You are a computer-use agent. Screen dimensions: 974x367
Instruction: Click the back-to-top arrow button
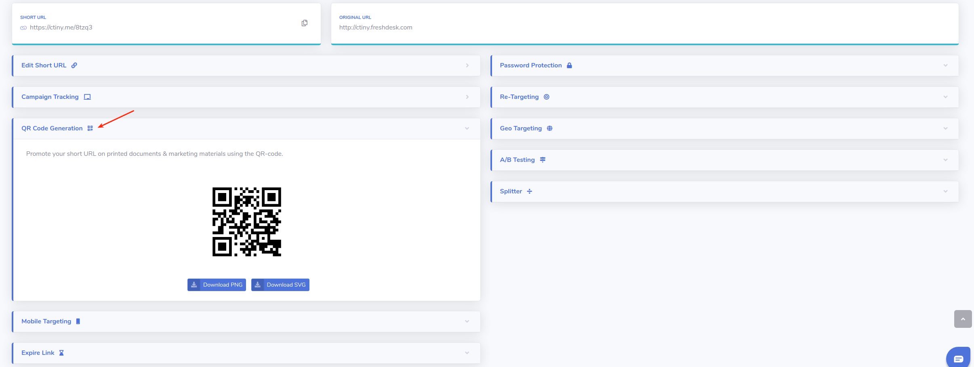tap(963, 319)
